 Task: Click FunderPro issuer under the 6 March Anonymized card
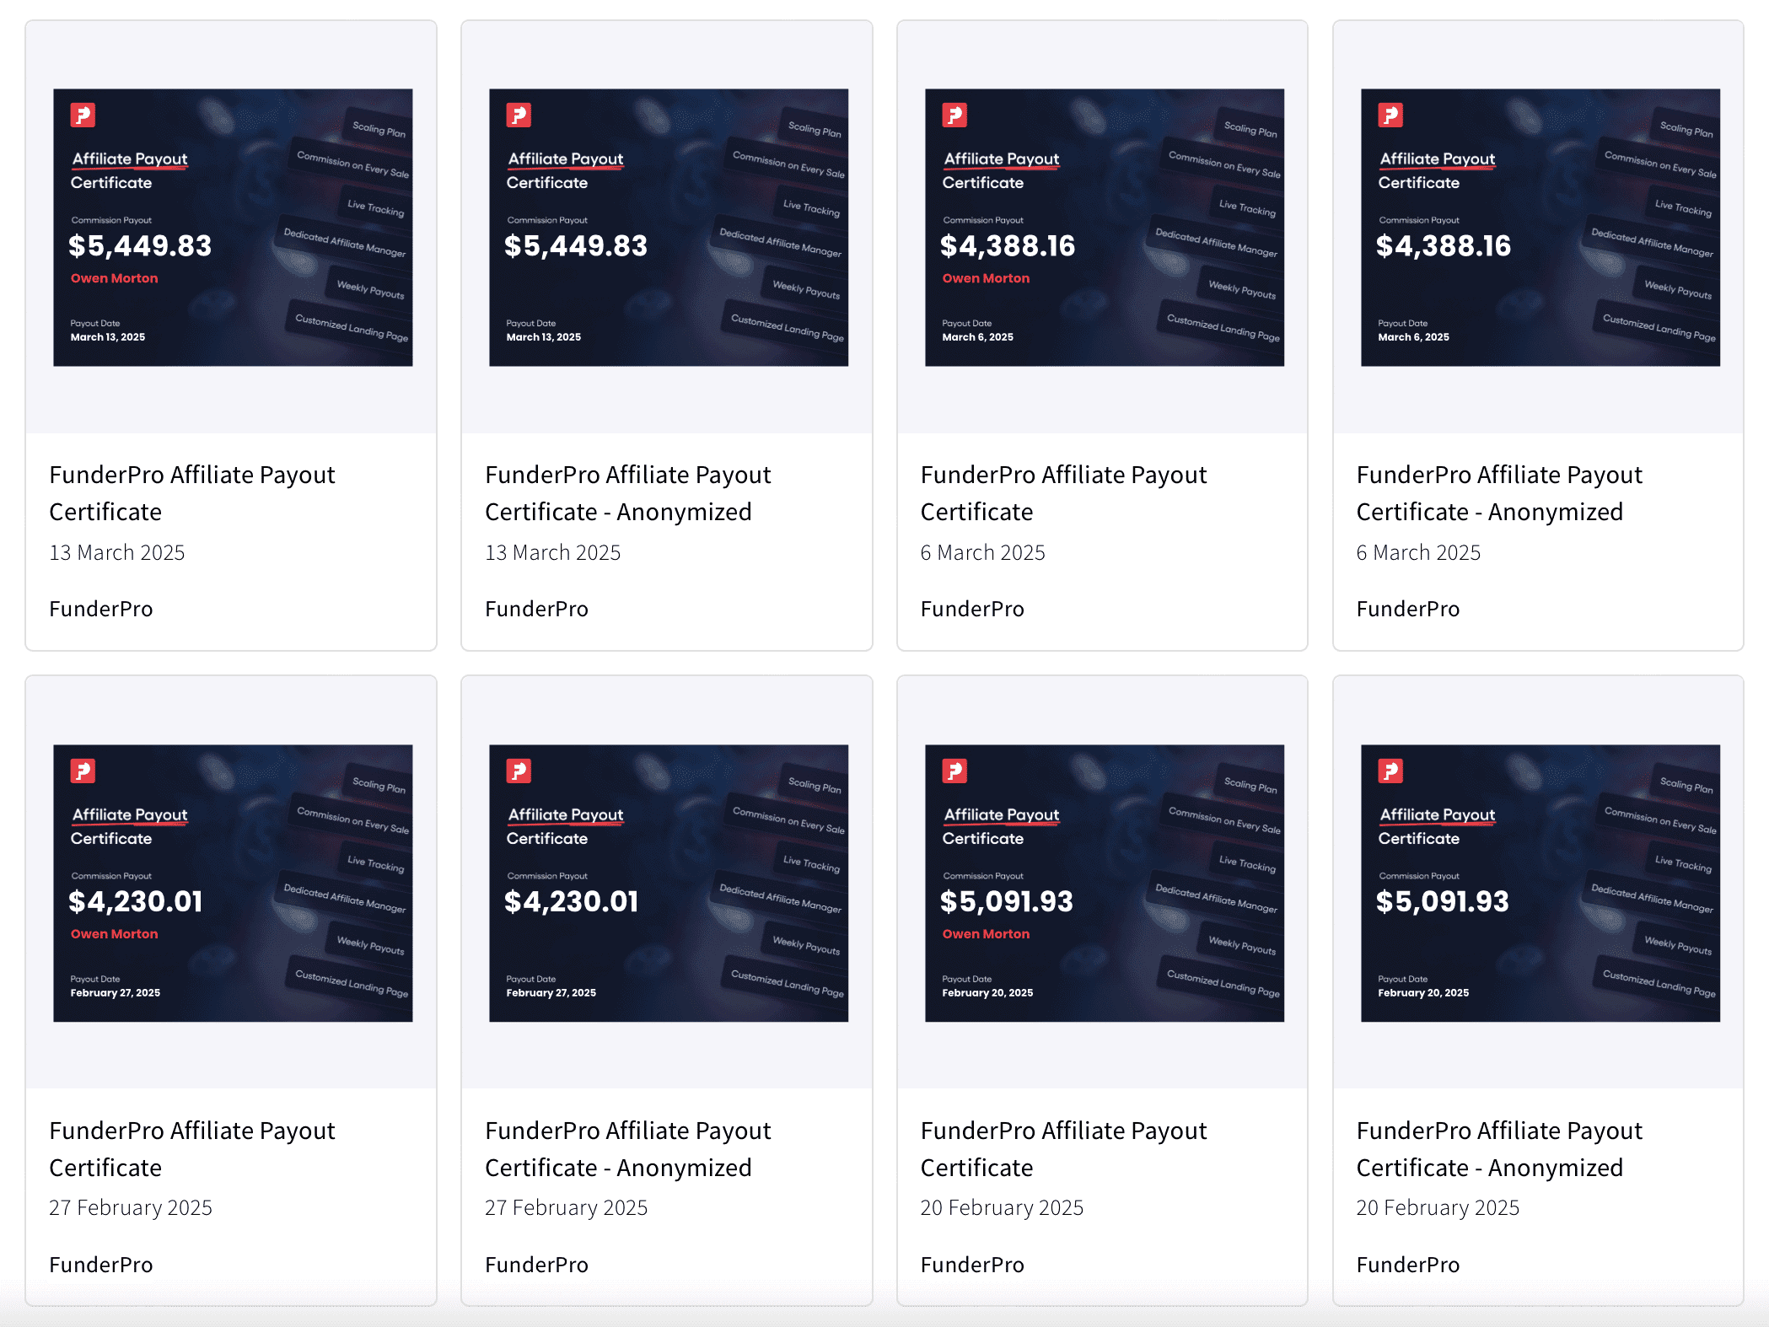coord(1409,609)
